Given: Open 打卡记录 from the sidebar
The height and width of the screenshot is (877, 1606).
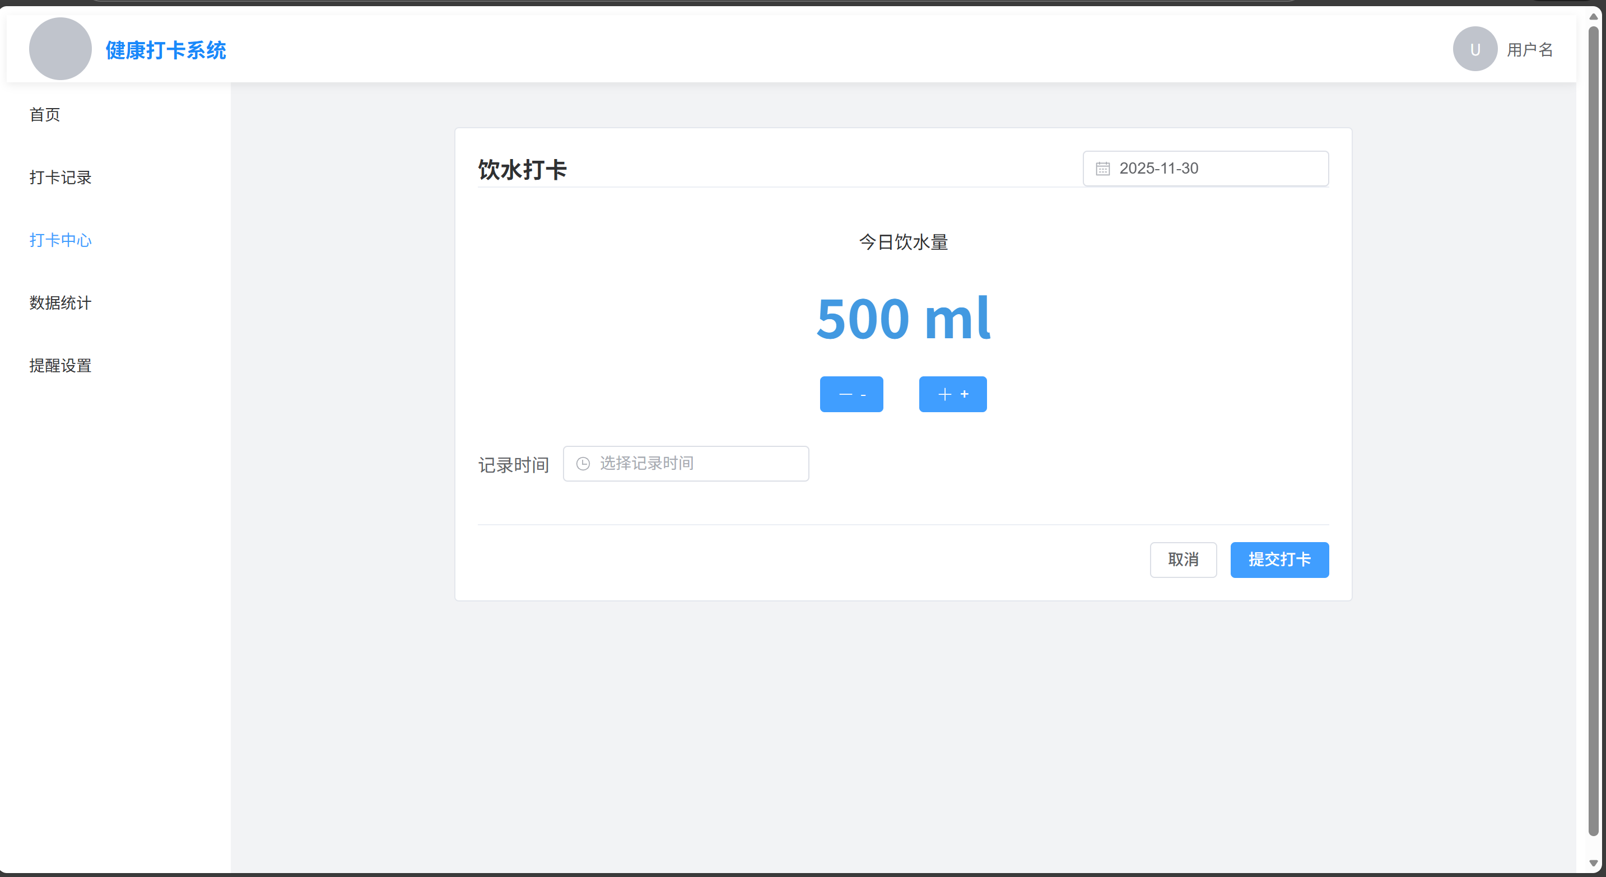Looking at the screenshot, I should 60,178.
